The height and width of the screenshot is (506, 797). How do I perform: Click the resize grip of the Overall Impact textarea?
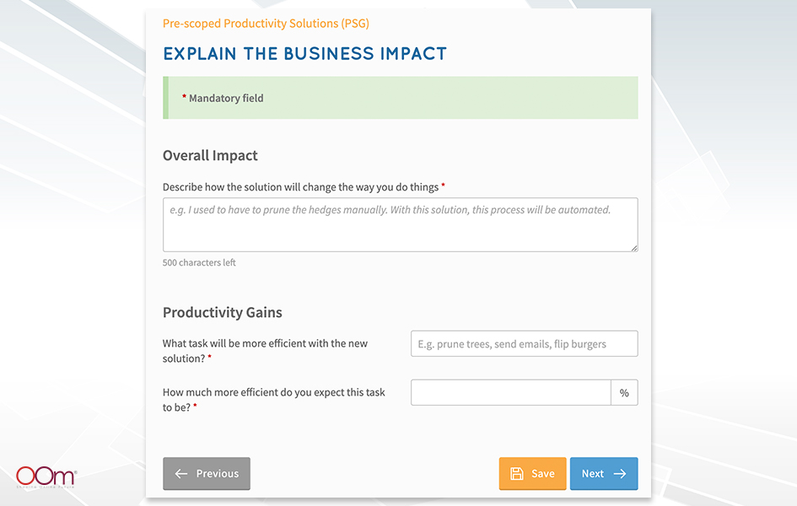click(634, 248)
